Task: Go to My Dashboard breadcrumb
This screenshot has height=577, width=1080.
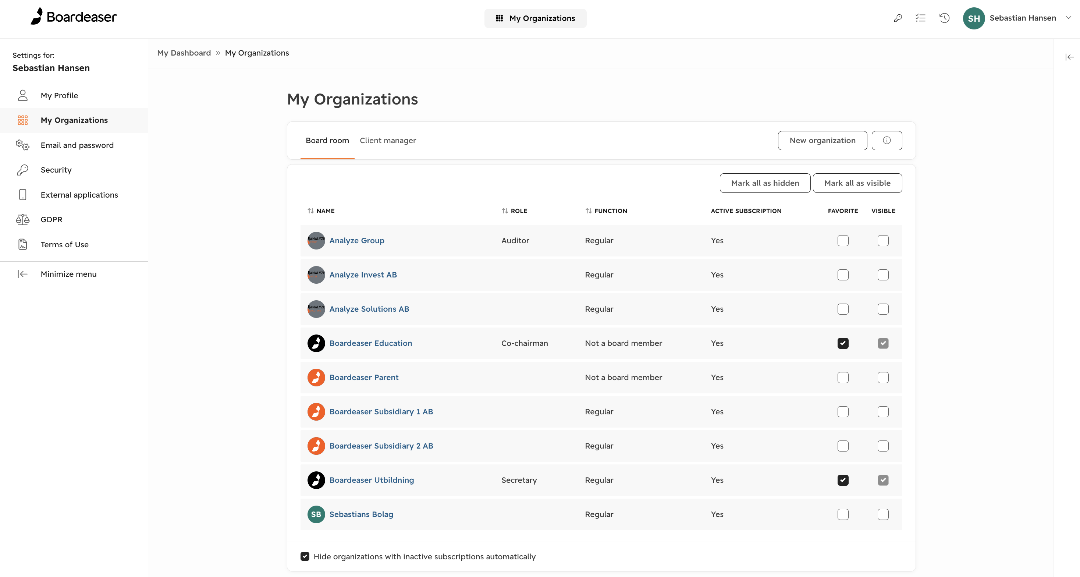Action: 184,53
